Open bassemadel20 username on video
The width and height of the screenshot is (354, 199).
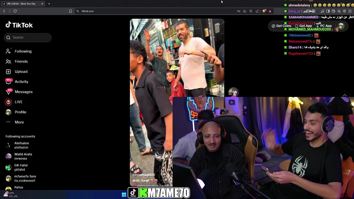(x=144, y=175)
